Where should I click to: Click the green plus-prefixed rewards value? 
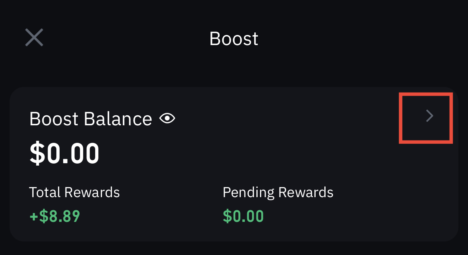(55, 216)
